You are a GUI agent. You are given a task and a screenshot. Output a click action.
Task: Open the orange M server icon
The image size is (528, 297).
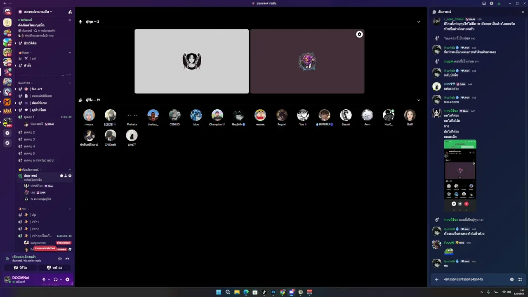pyautogui.click(x=7, y=102)
